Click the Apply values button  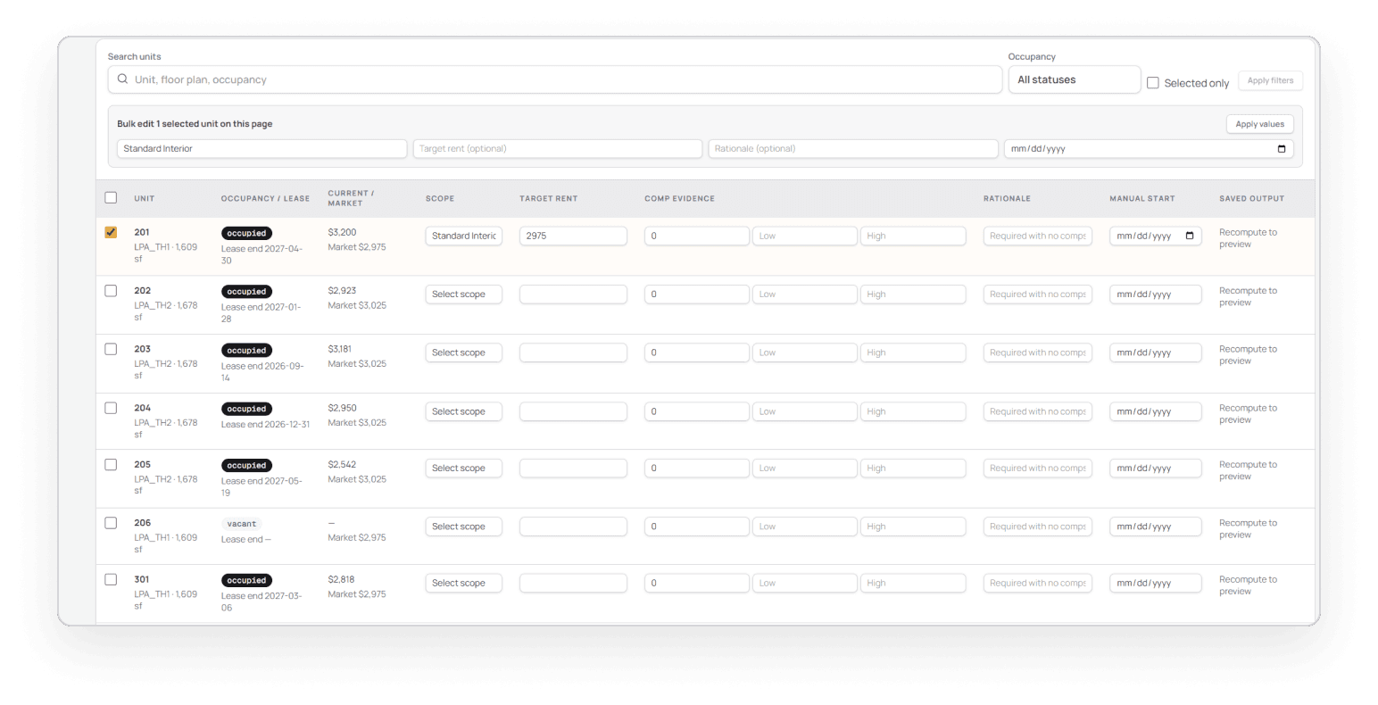tap(1259, 124)
